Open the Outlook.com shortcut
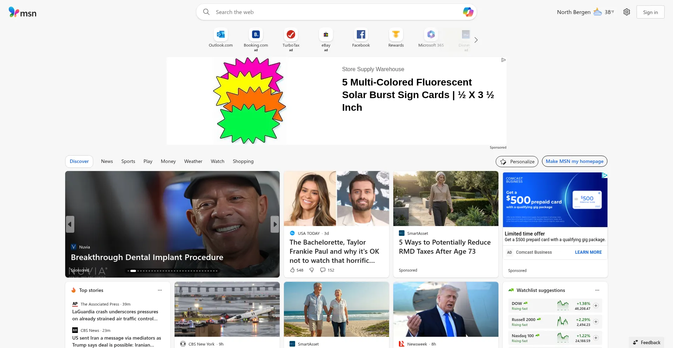The image size is (673, 348). (221, 38)
